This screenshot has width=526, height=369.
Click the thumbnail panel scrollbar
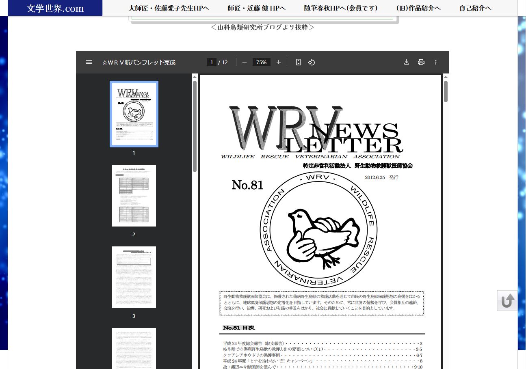click(195, 126)
